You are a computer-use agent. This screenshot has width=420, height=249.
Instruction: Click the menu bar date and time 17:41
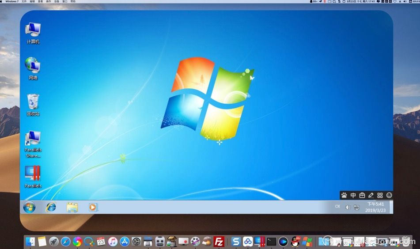pos(361,1)
